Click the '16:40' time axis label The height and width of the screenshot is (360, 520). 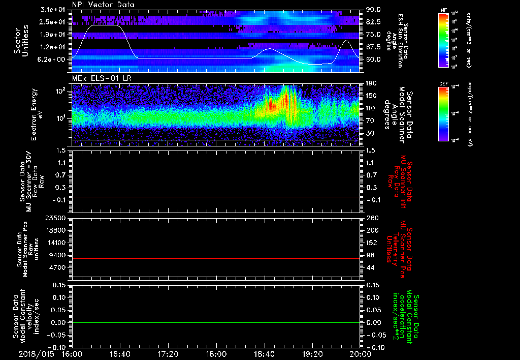click(x=120, y=354)
